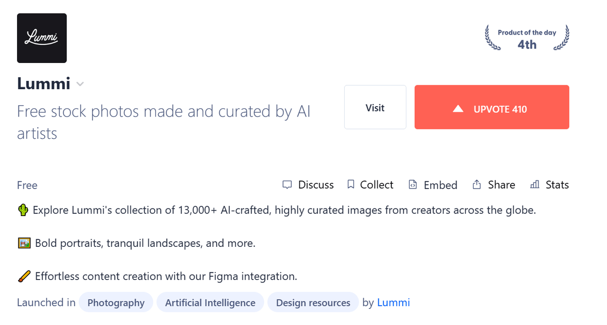607x325 pixels.
Task: Click the paintbrush emoji beside "Effortless content creation"
Action: coord(24,276)
